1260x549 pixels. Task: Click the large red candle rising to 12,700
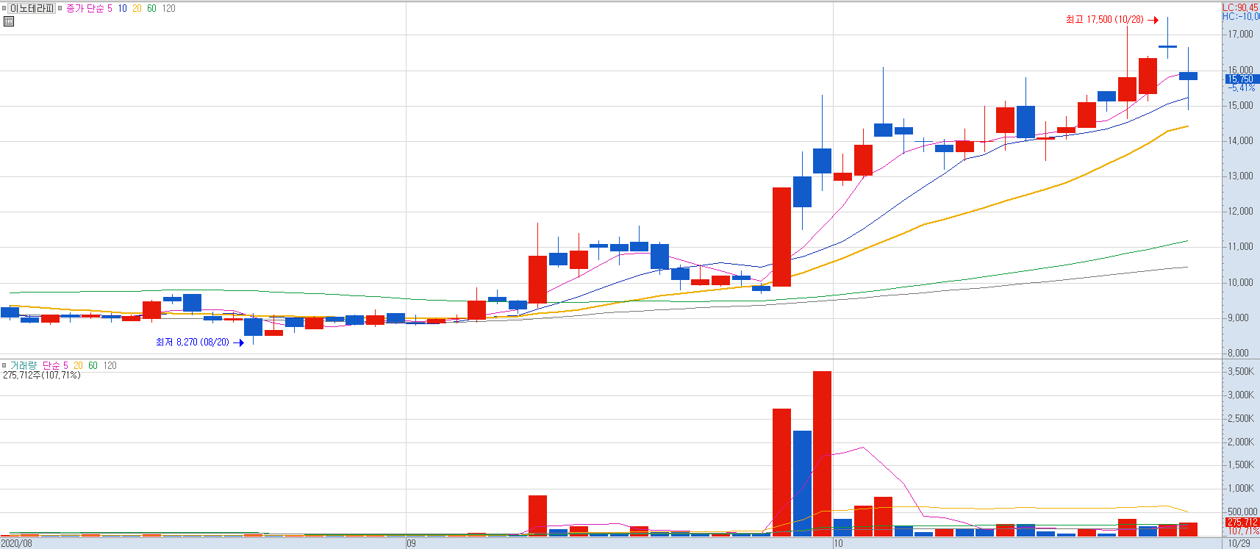(781, 237)
